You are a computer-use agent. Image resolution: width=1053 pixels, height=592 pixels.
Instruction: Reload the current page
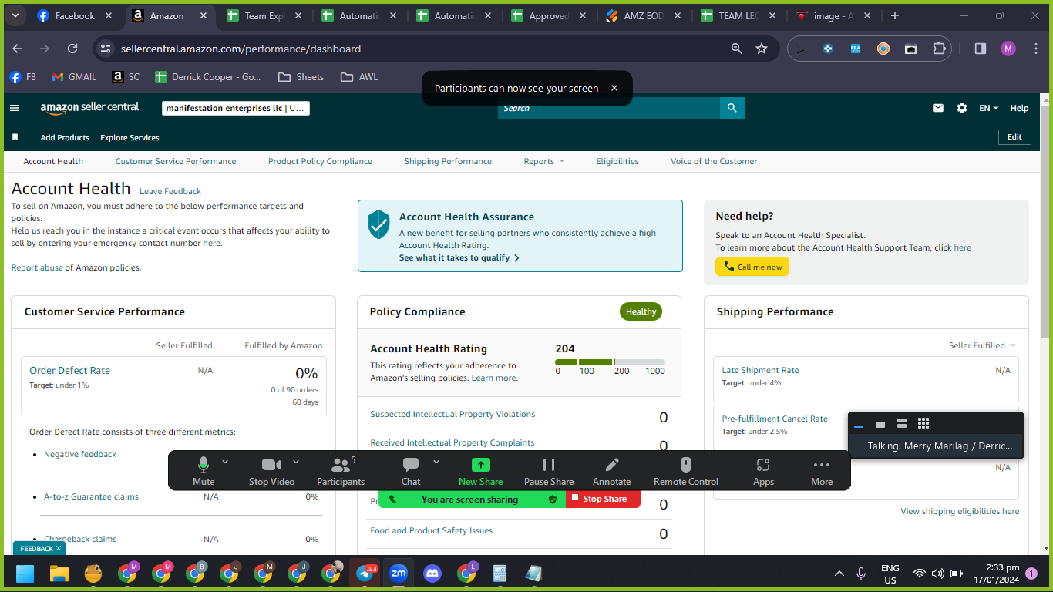72,49
